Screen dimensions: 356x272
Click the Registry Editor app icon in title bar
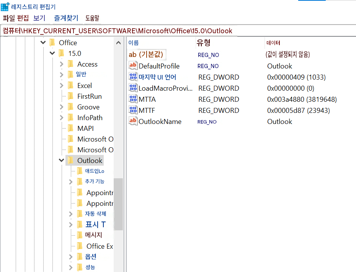click(5, 7)
